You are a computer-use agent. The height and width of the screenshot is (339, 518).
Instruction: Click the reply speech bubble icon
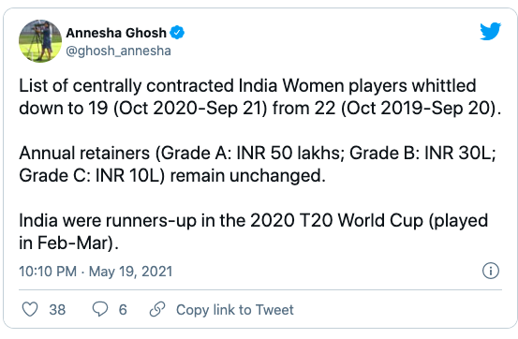pos(100,309)
